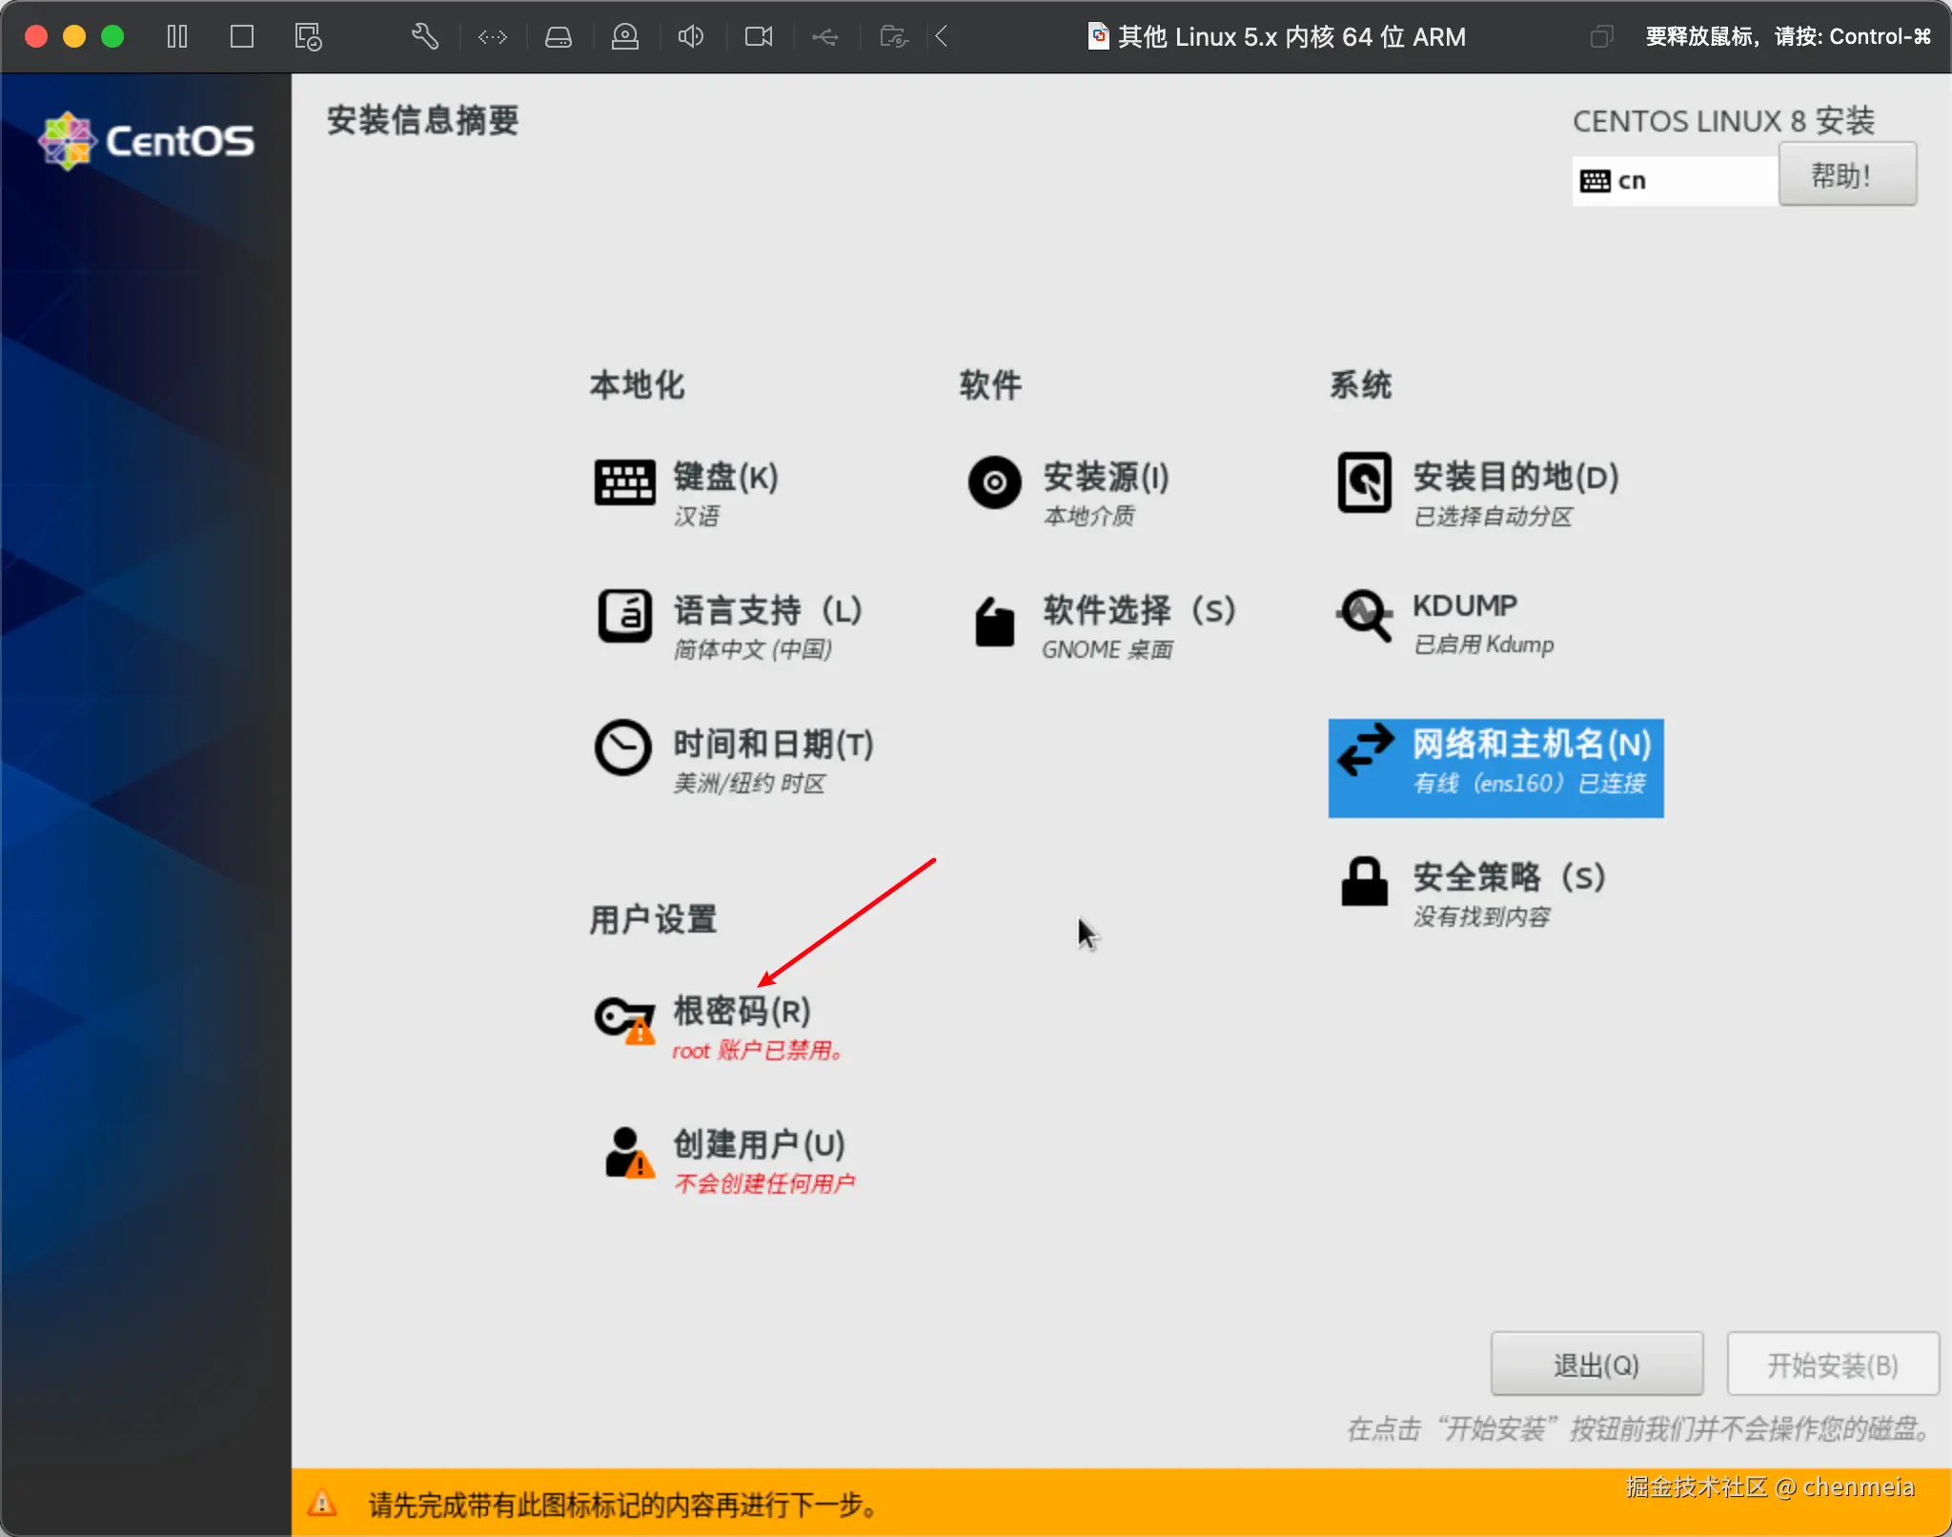Screen dimensions: 1952x1537
Task: Click the USB device icon
Action: pyautogui.click(x=823, y=36)
